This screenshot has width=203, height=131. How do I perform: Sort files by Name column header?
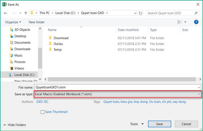point(52,30)
